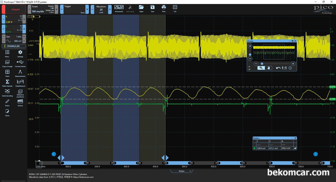Viewport: 336px width, 182px height.
Task: Save the waveform data
Action: 153,9
